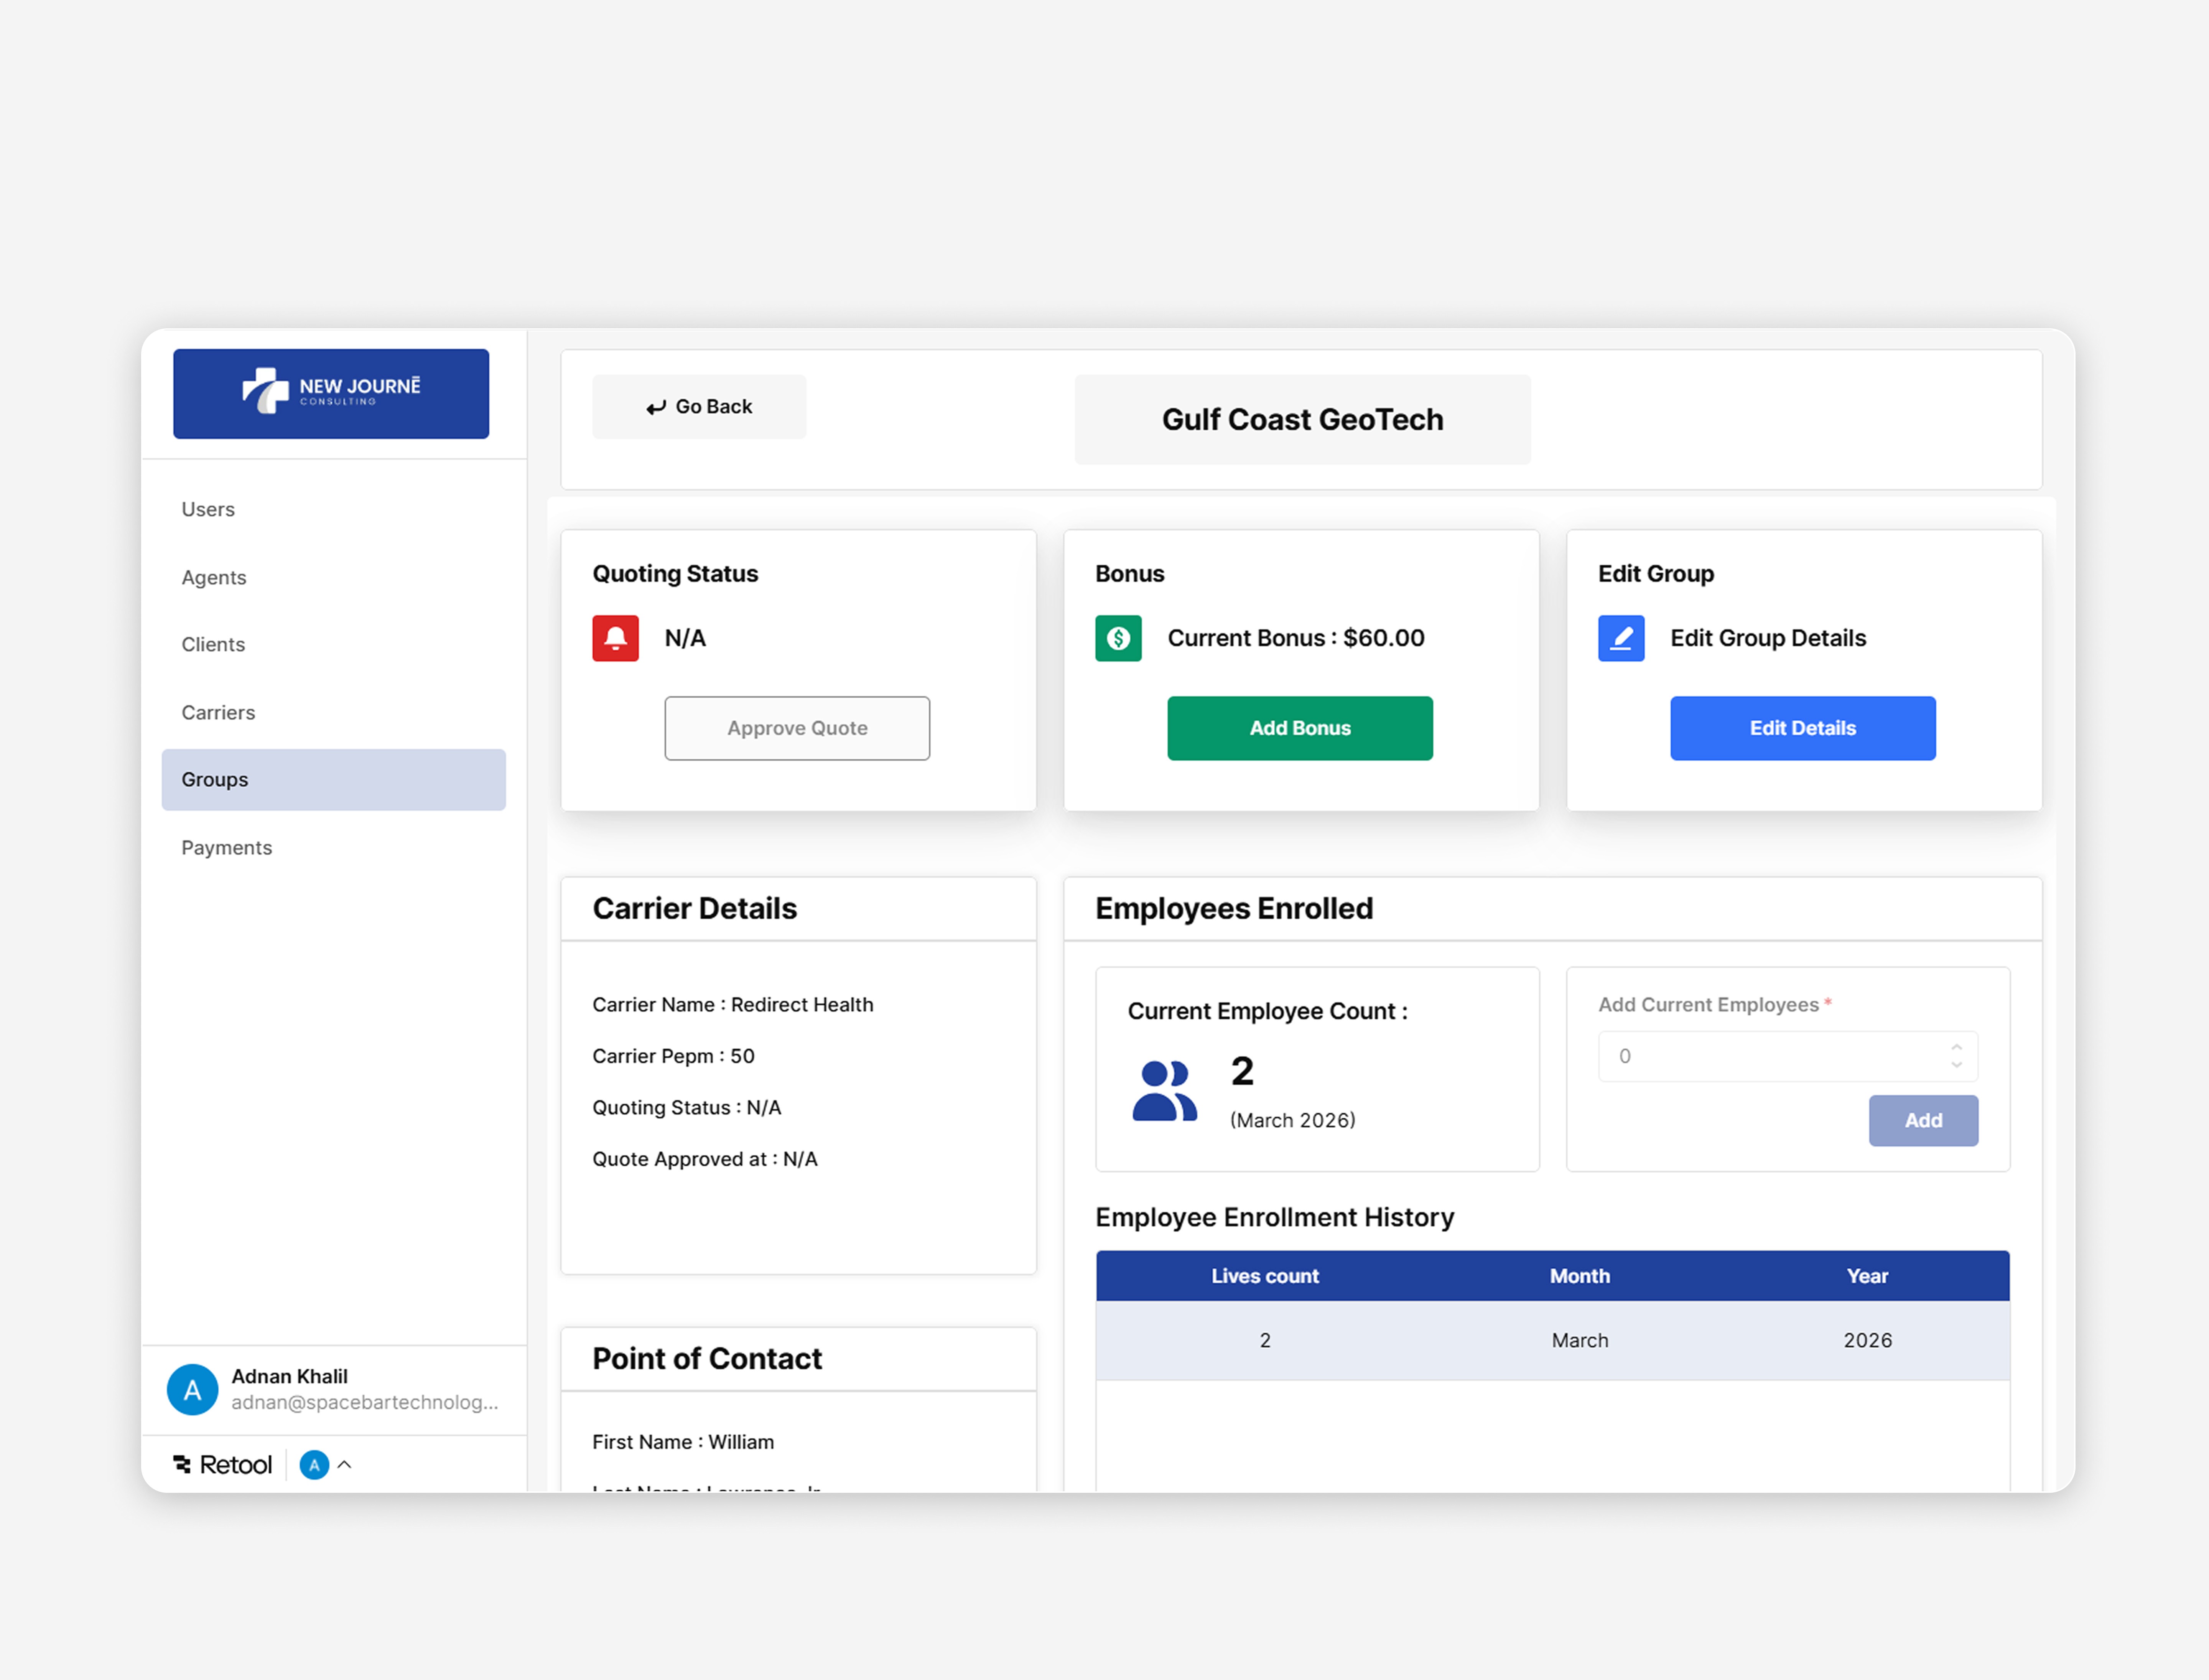Click the Approve Quote button
The height and width of the screenshot is (1680, 2209).
click(x=797, y=728)
